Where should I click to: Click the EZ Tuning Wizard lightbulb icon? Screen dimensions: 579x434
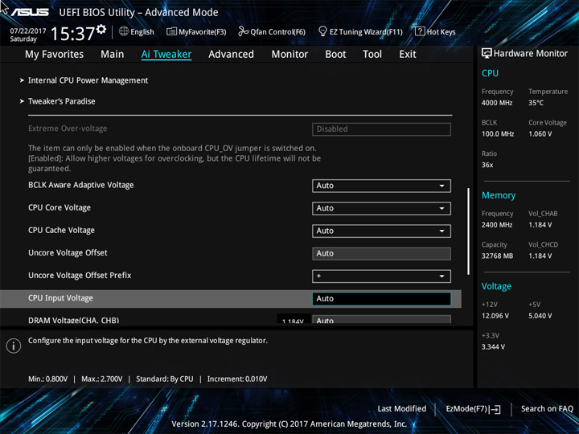[322, 31]
